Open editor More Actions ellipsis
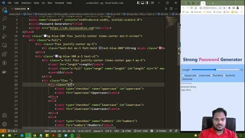245x138 pixels. 176,9
